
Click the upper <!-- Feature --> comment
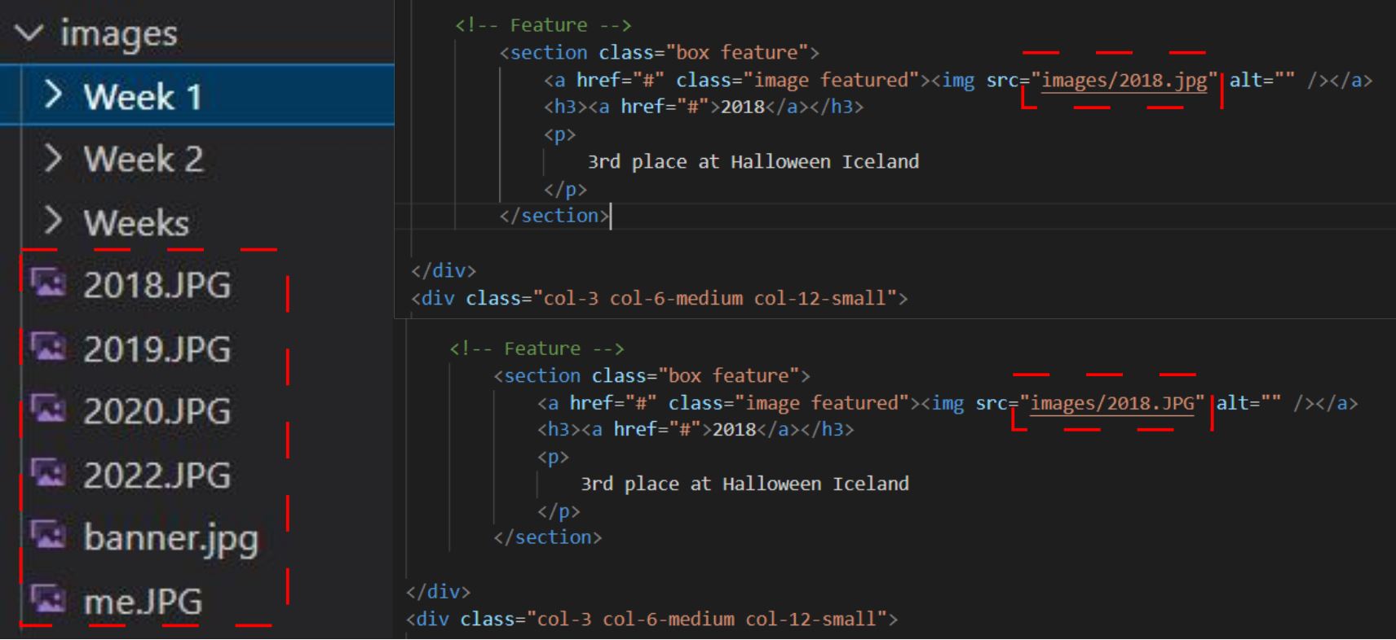point(543,25)
